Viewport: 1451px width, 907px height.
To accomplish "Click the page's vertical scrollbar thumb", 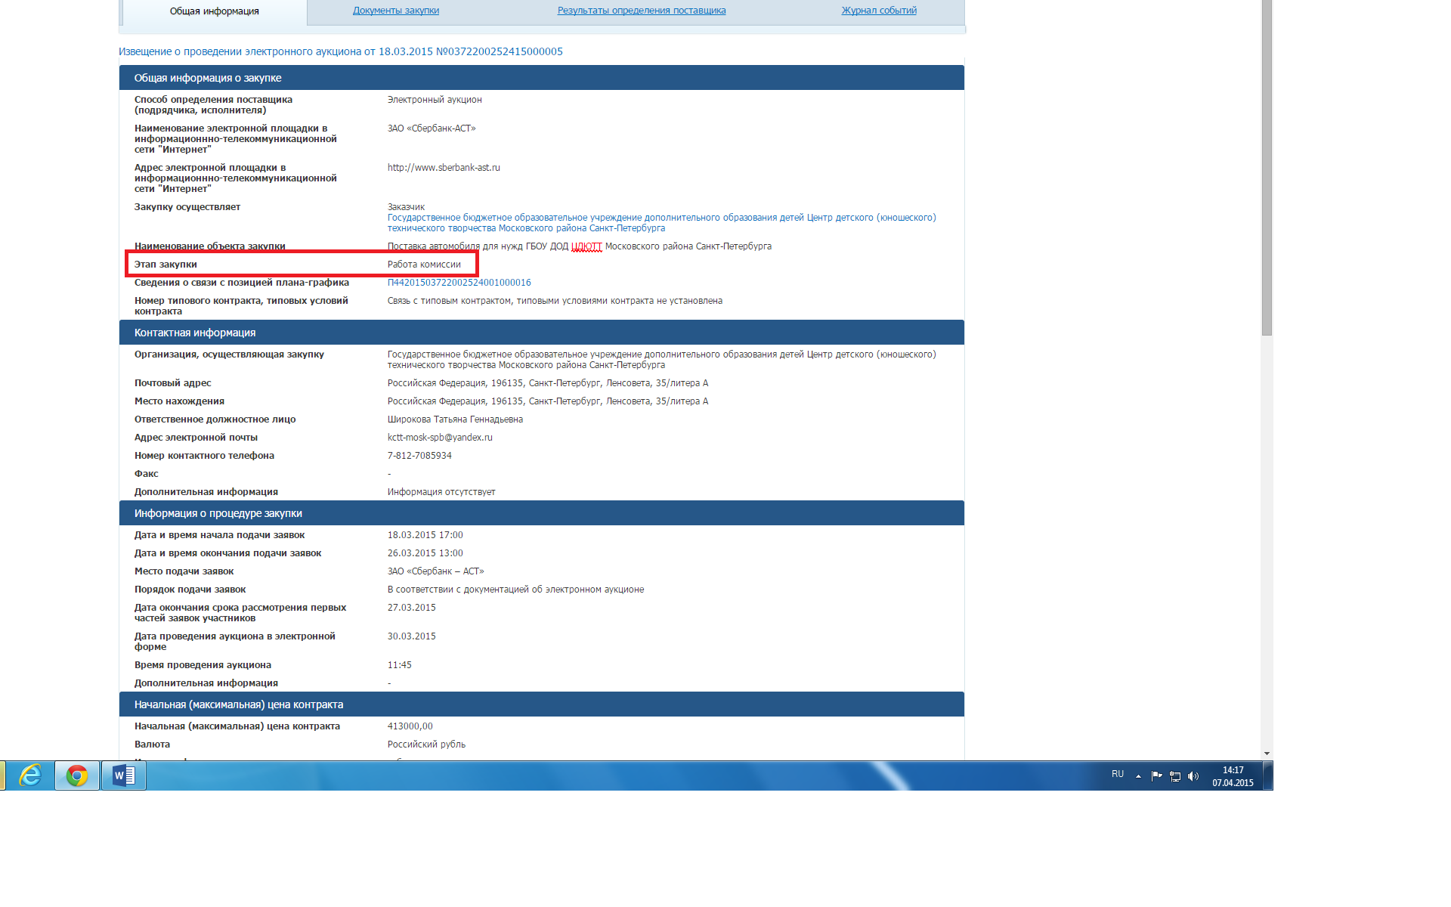I will (1267, 166).
